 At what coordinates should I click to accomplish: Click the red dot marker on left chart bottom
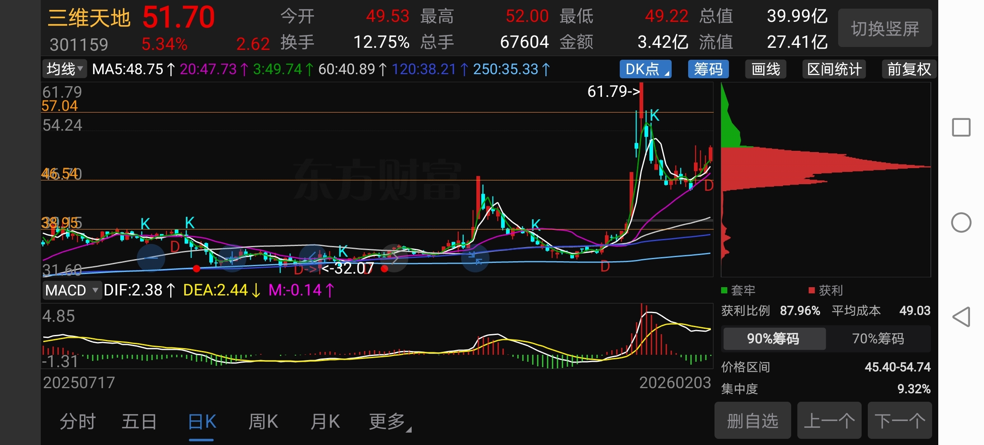(x=197, y=269)
